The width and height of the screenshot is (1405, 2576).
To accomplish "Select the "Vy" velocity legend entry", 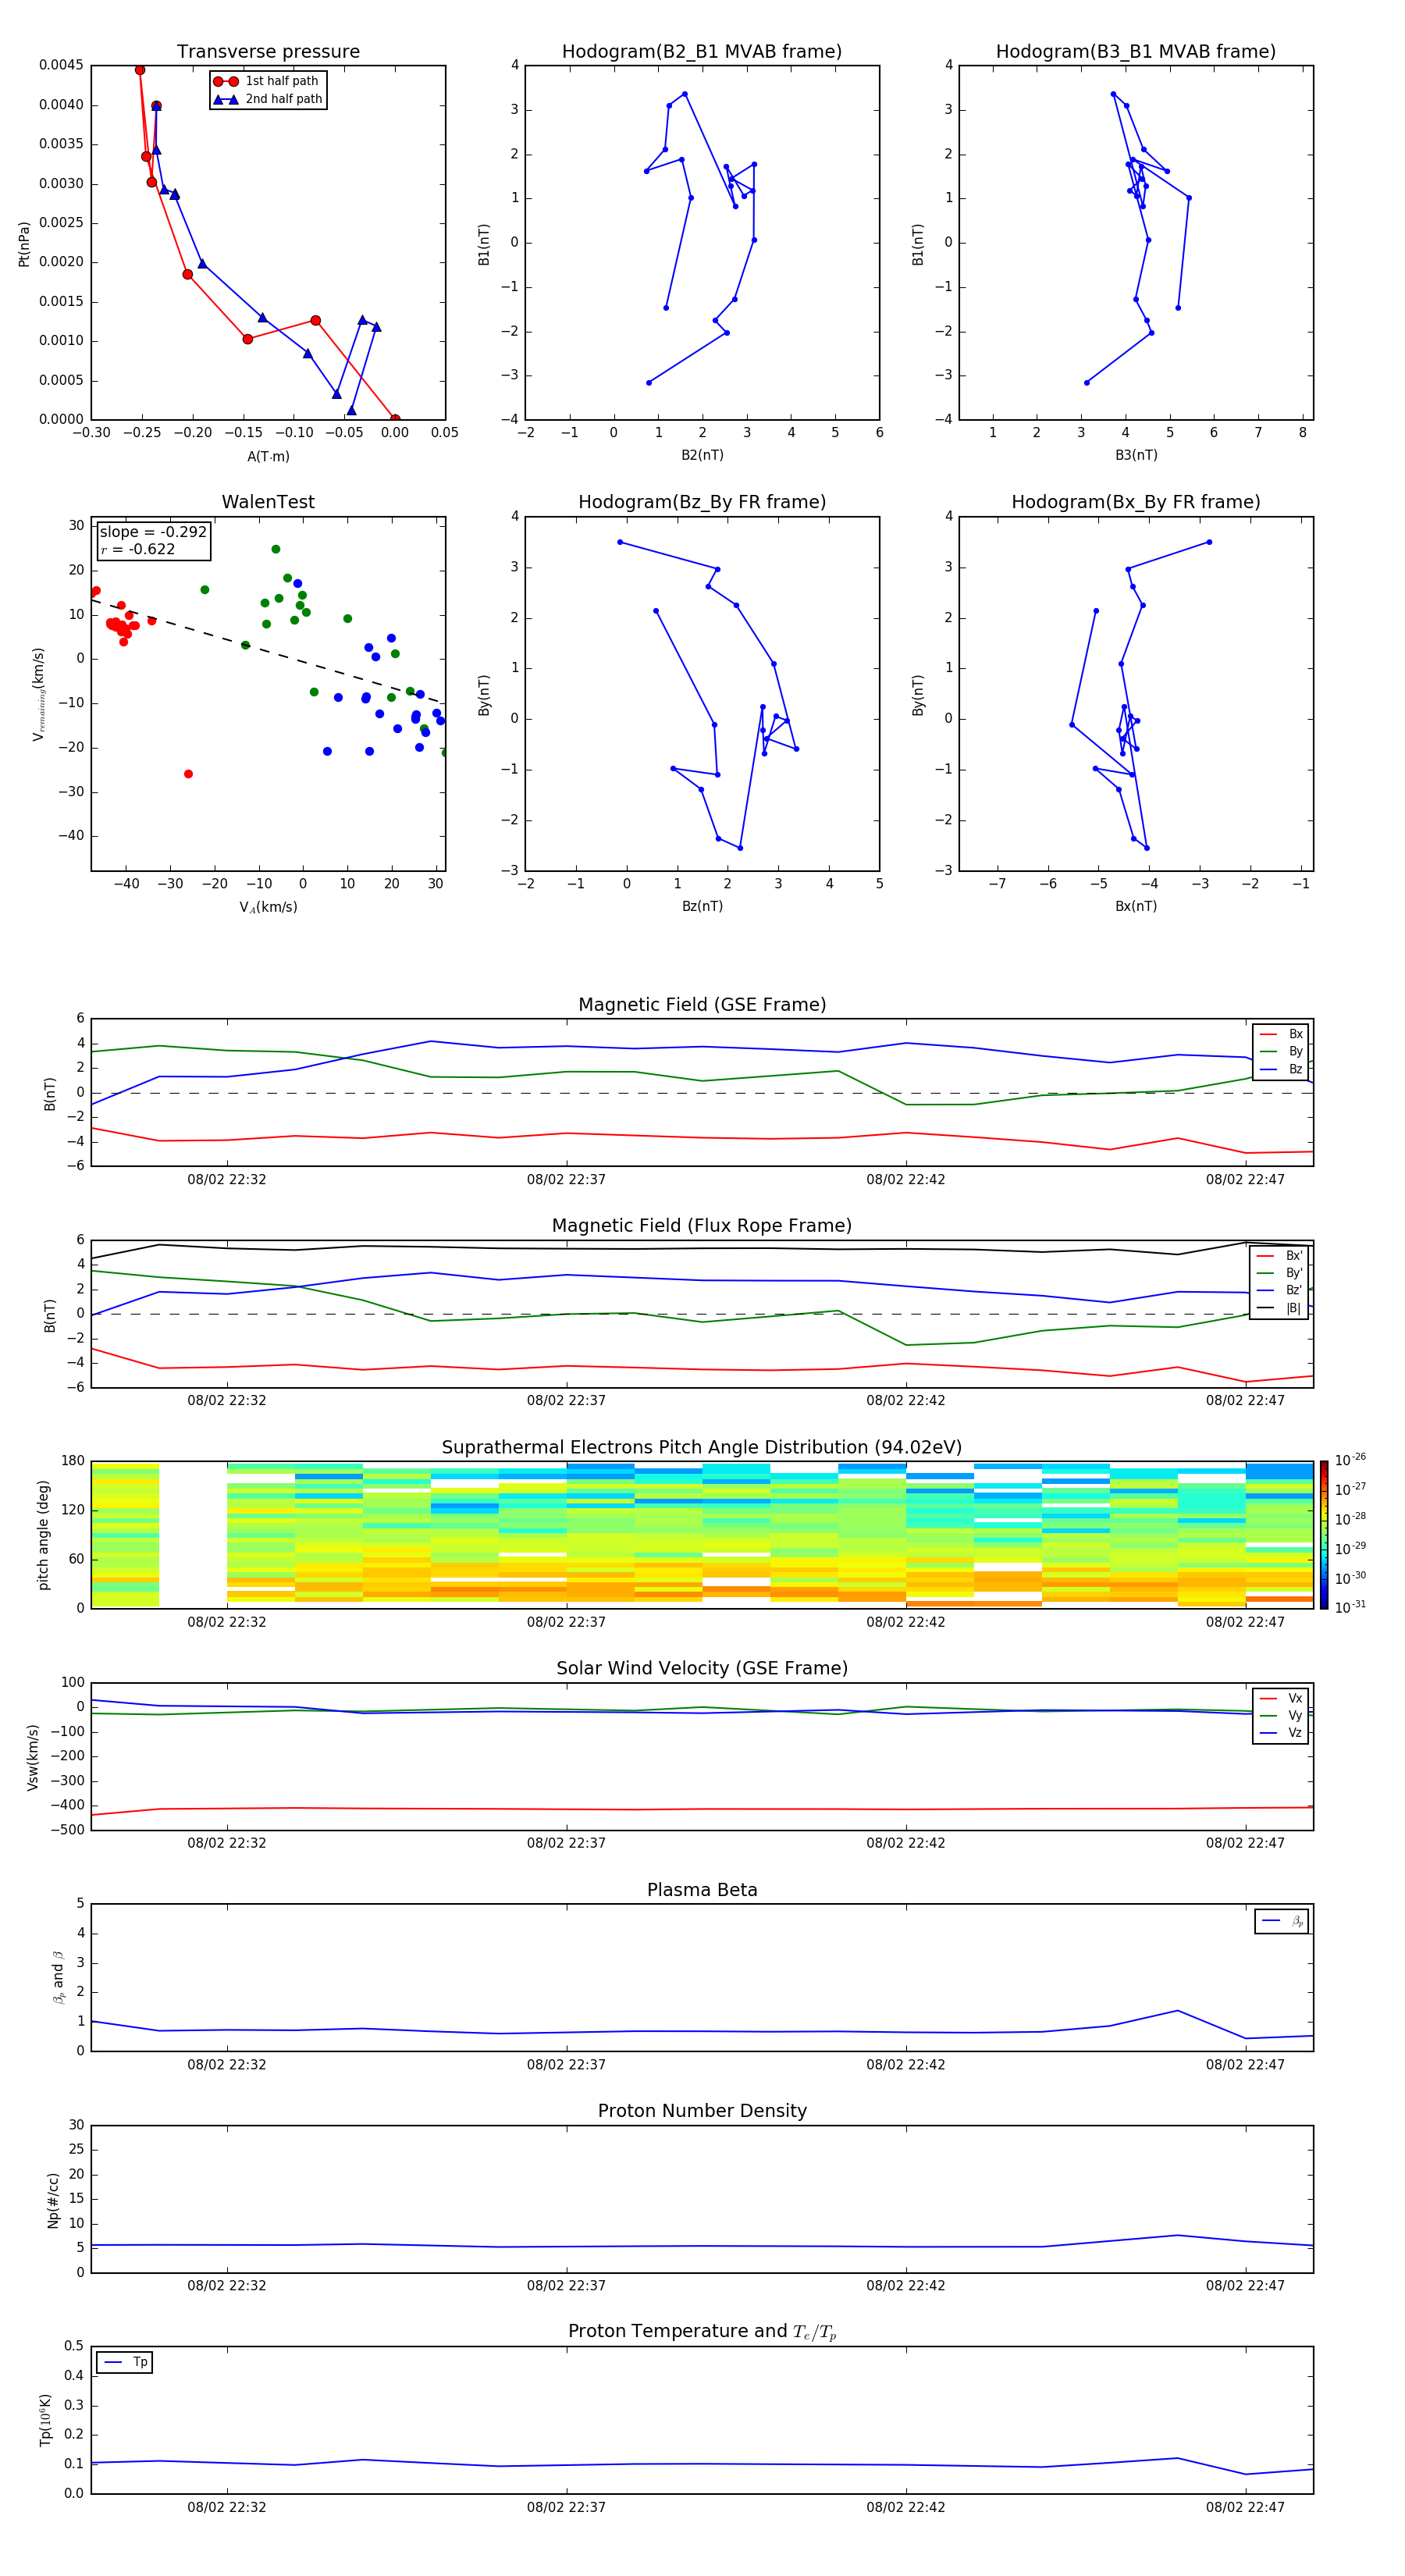I will [1281, 1716].
